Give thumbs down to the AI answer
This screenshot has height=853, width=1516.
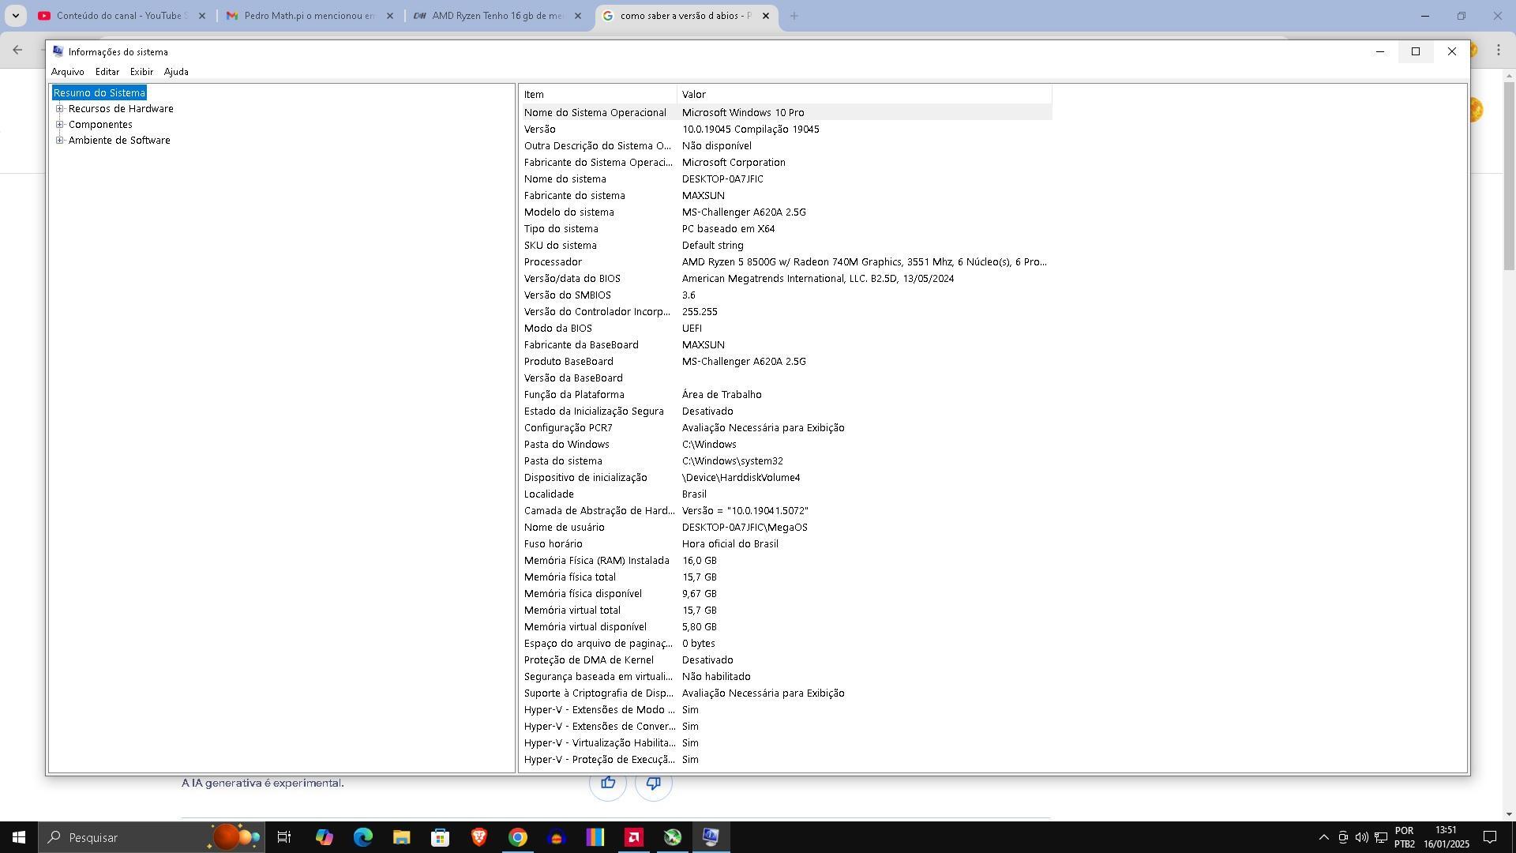(x=654, y=783)
